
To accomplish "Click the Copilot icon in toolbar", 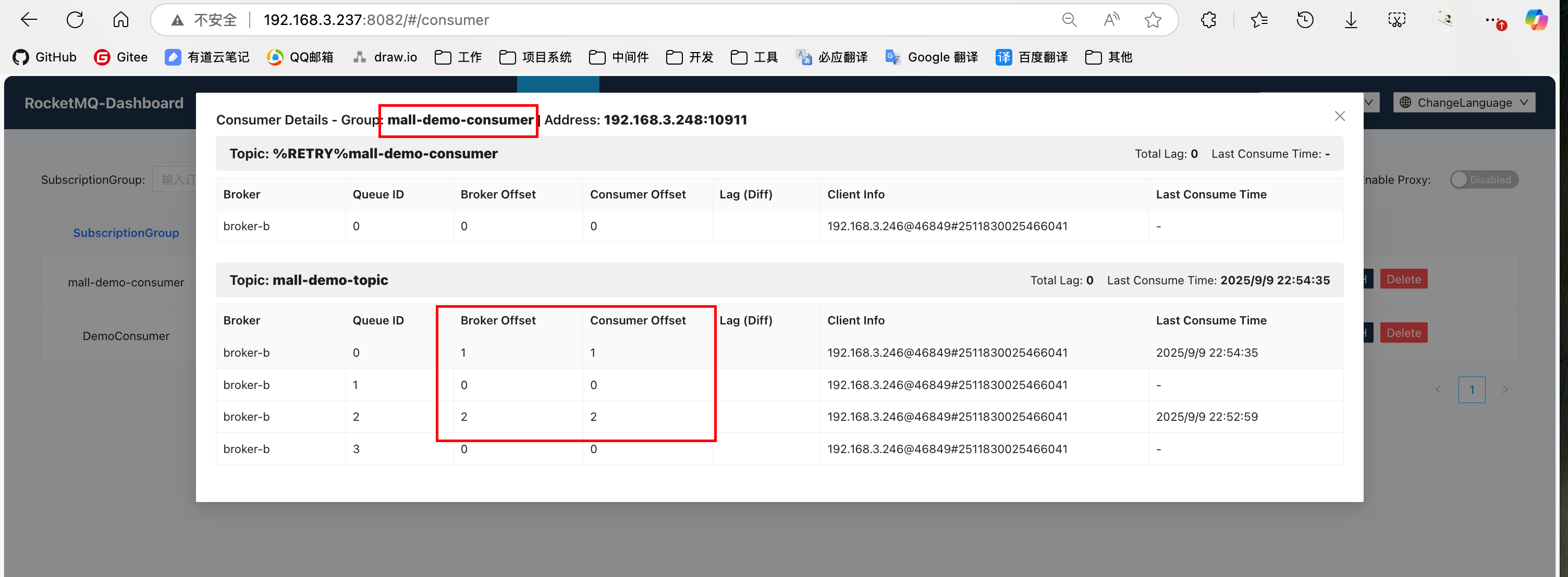I will 1536,20.
